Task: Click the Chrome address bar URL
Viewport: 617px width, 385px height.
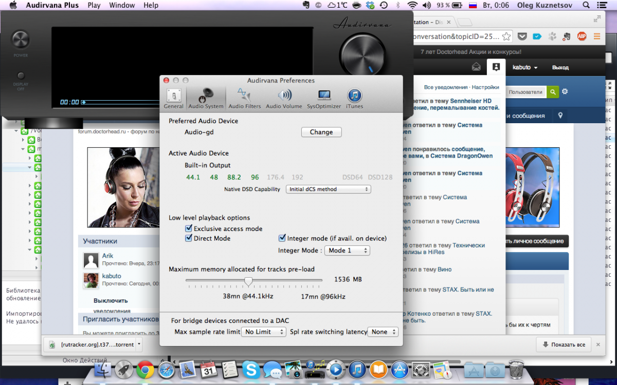Action: 456,36
